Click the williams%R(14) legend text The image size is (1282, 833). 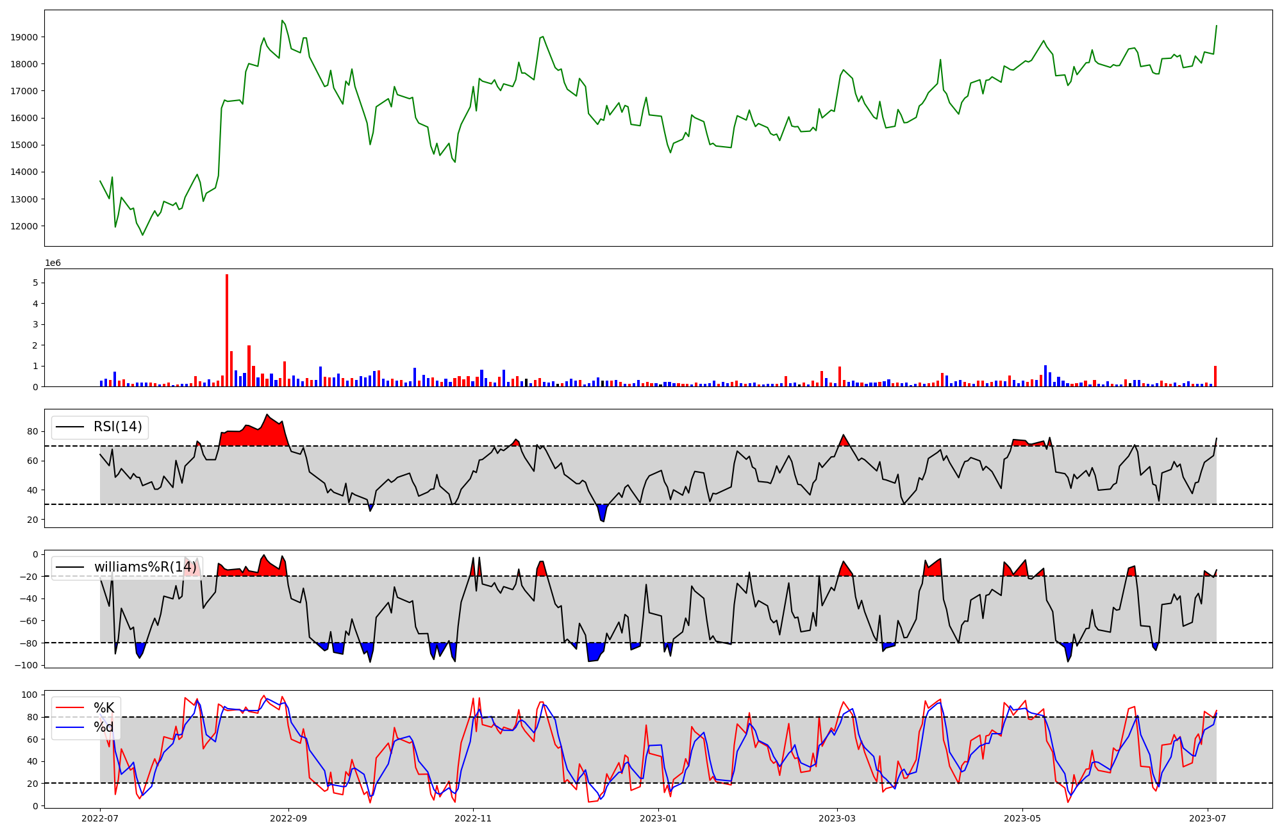pos(146,567)
